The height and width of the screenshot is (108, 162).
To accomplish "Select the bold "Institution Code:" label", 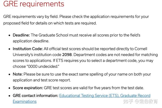I will (x=28, y=49).
